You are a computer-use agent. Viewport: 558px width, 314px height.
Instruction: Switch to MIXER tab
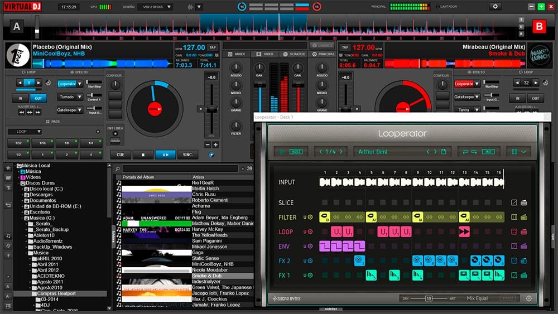[236, 54]
